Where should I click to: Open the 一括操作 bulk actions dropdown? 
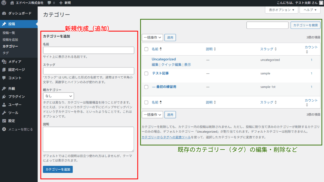pos(152,37)
